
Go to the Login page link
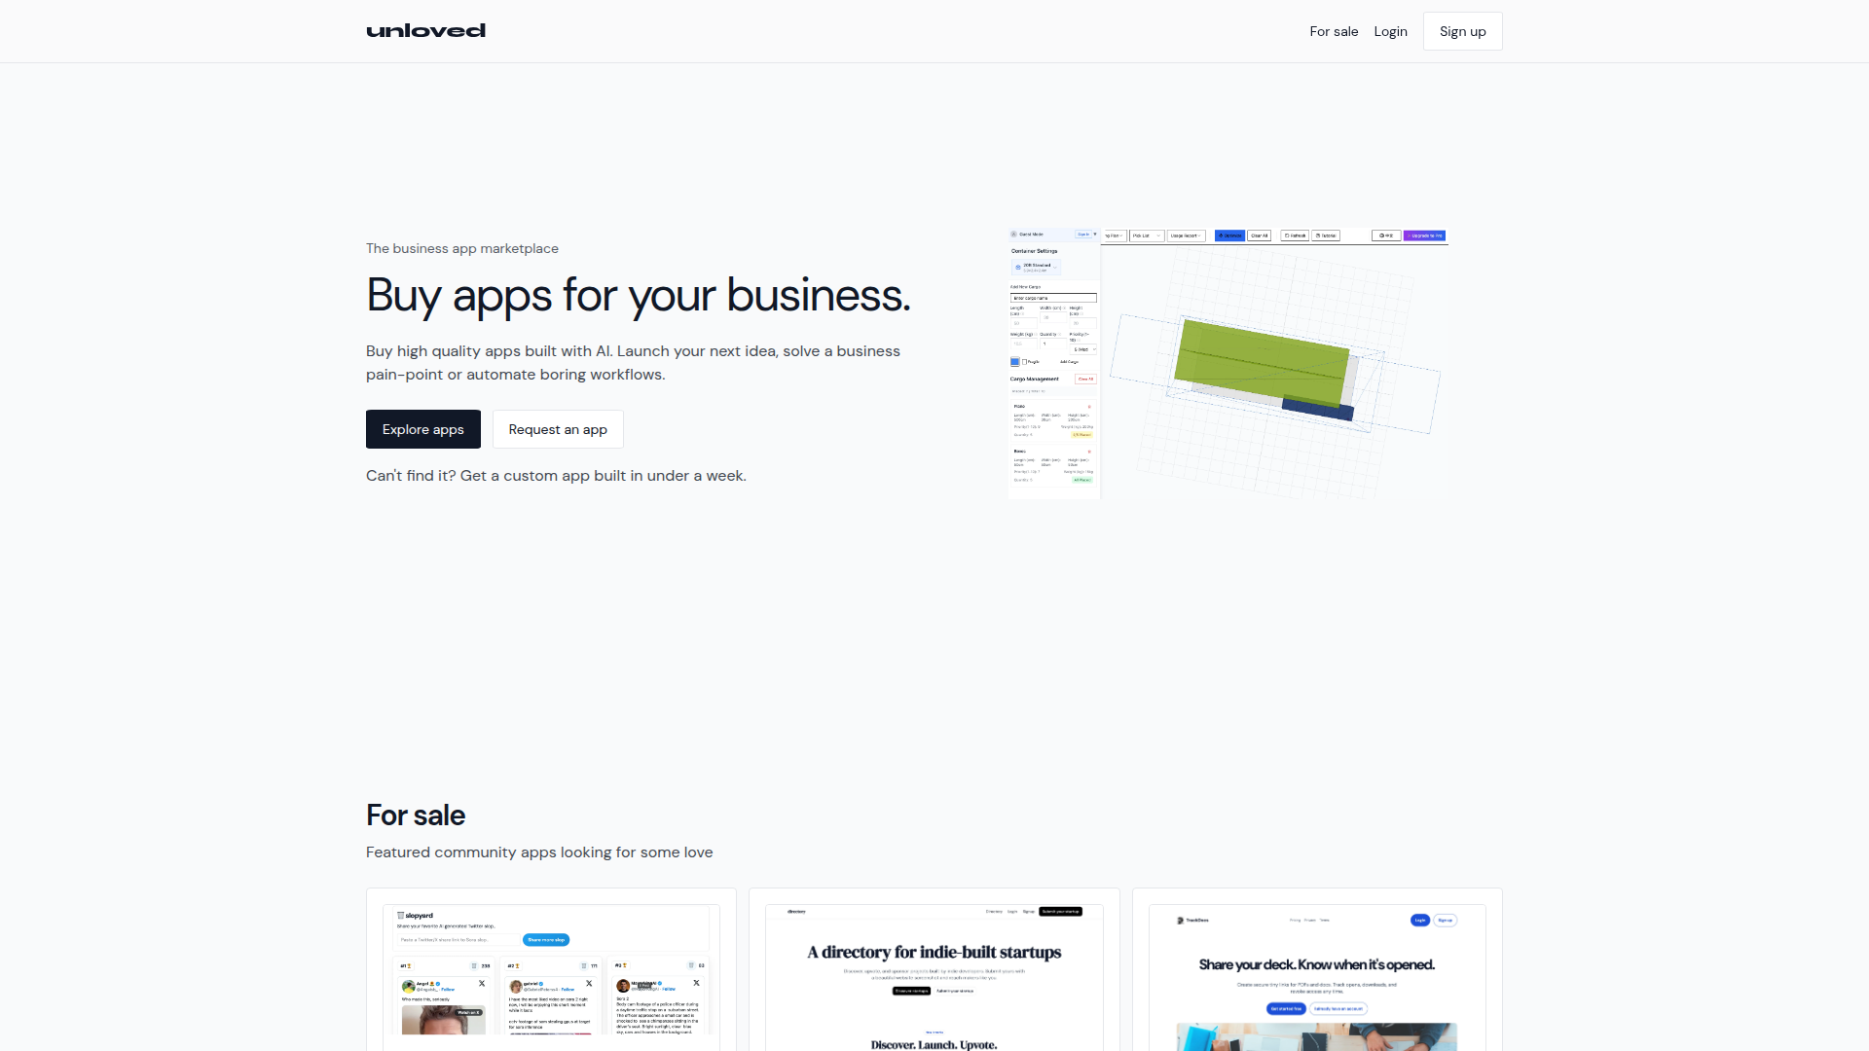point(1390,31)
